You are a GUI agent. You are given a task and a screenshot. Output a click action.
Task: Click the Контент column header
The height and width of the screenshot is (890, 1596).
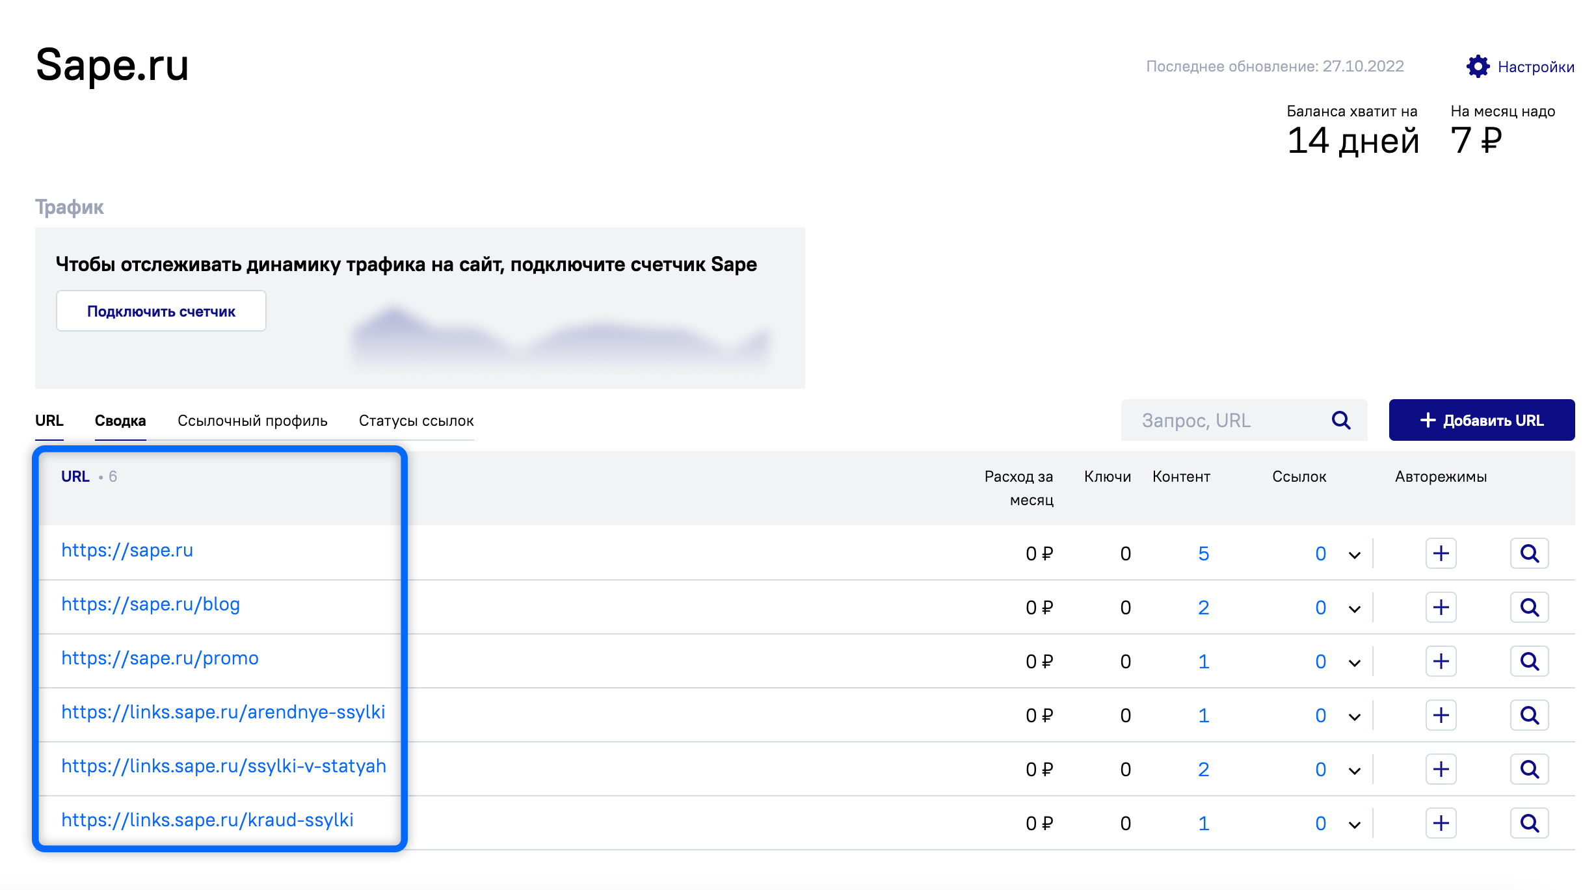click(1181, 477)
